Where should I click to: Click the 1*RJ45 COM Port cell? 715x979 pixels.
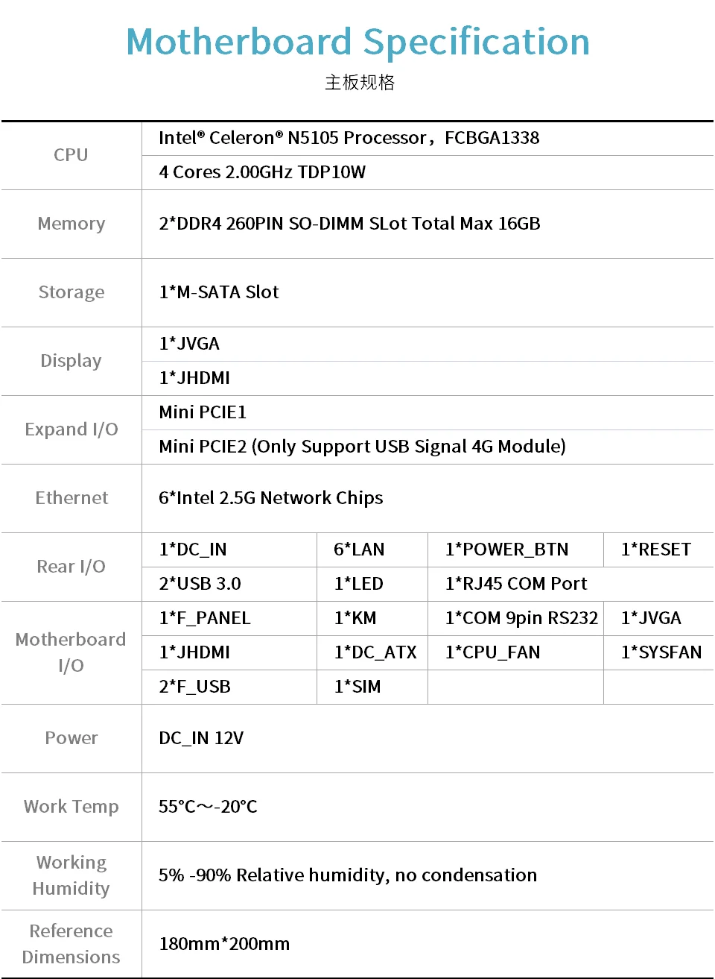coord(516,584)
